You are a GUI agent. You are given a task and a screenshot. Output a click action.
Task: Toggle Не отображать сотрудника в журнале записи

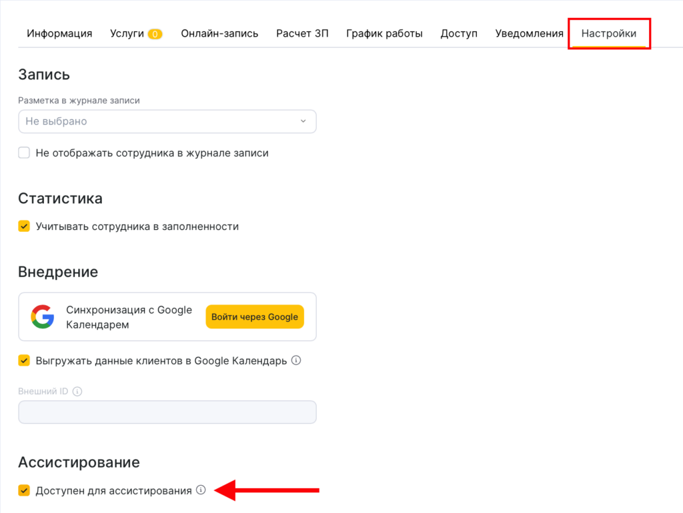click(24, 153)
